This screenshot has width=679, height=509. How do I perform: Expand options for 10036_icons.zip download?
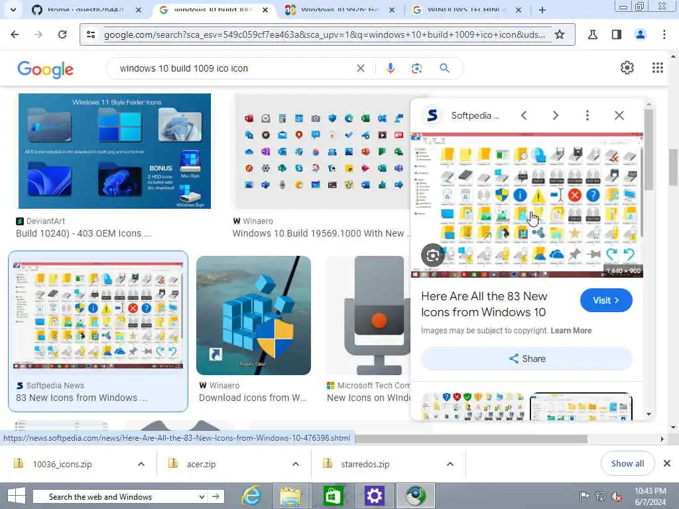pyautogui.click(x=141, y=464)
